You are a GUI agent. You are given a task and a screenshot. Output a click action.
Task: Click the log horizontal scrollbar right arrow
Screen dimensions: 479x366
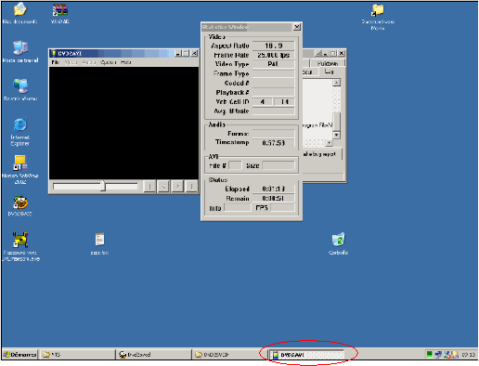[x=330, y=143]
